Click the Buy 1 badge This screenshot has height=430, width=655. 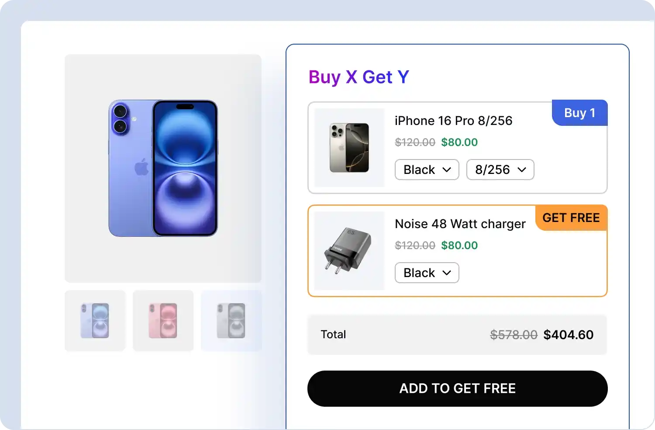tap(579, 113)
